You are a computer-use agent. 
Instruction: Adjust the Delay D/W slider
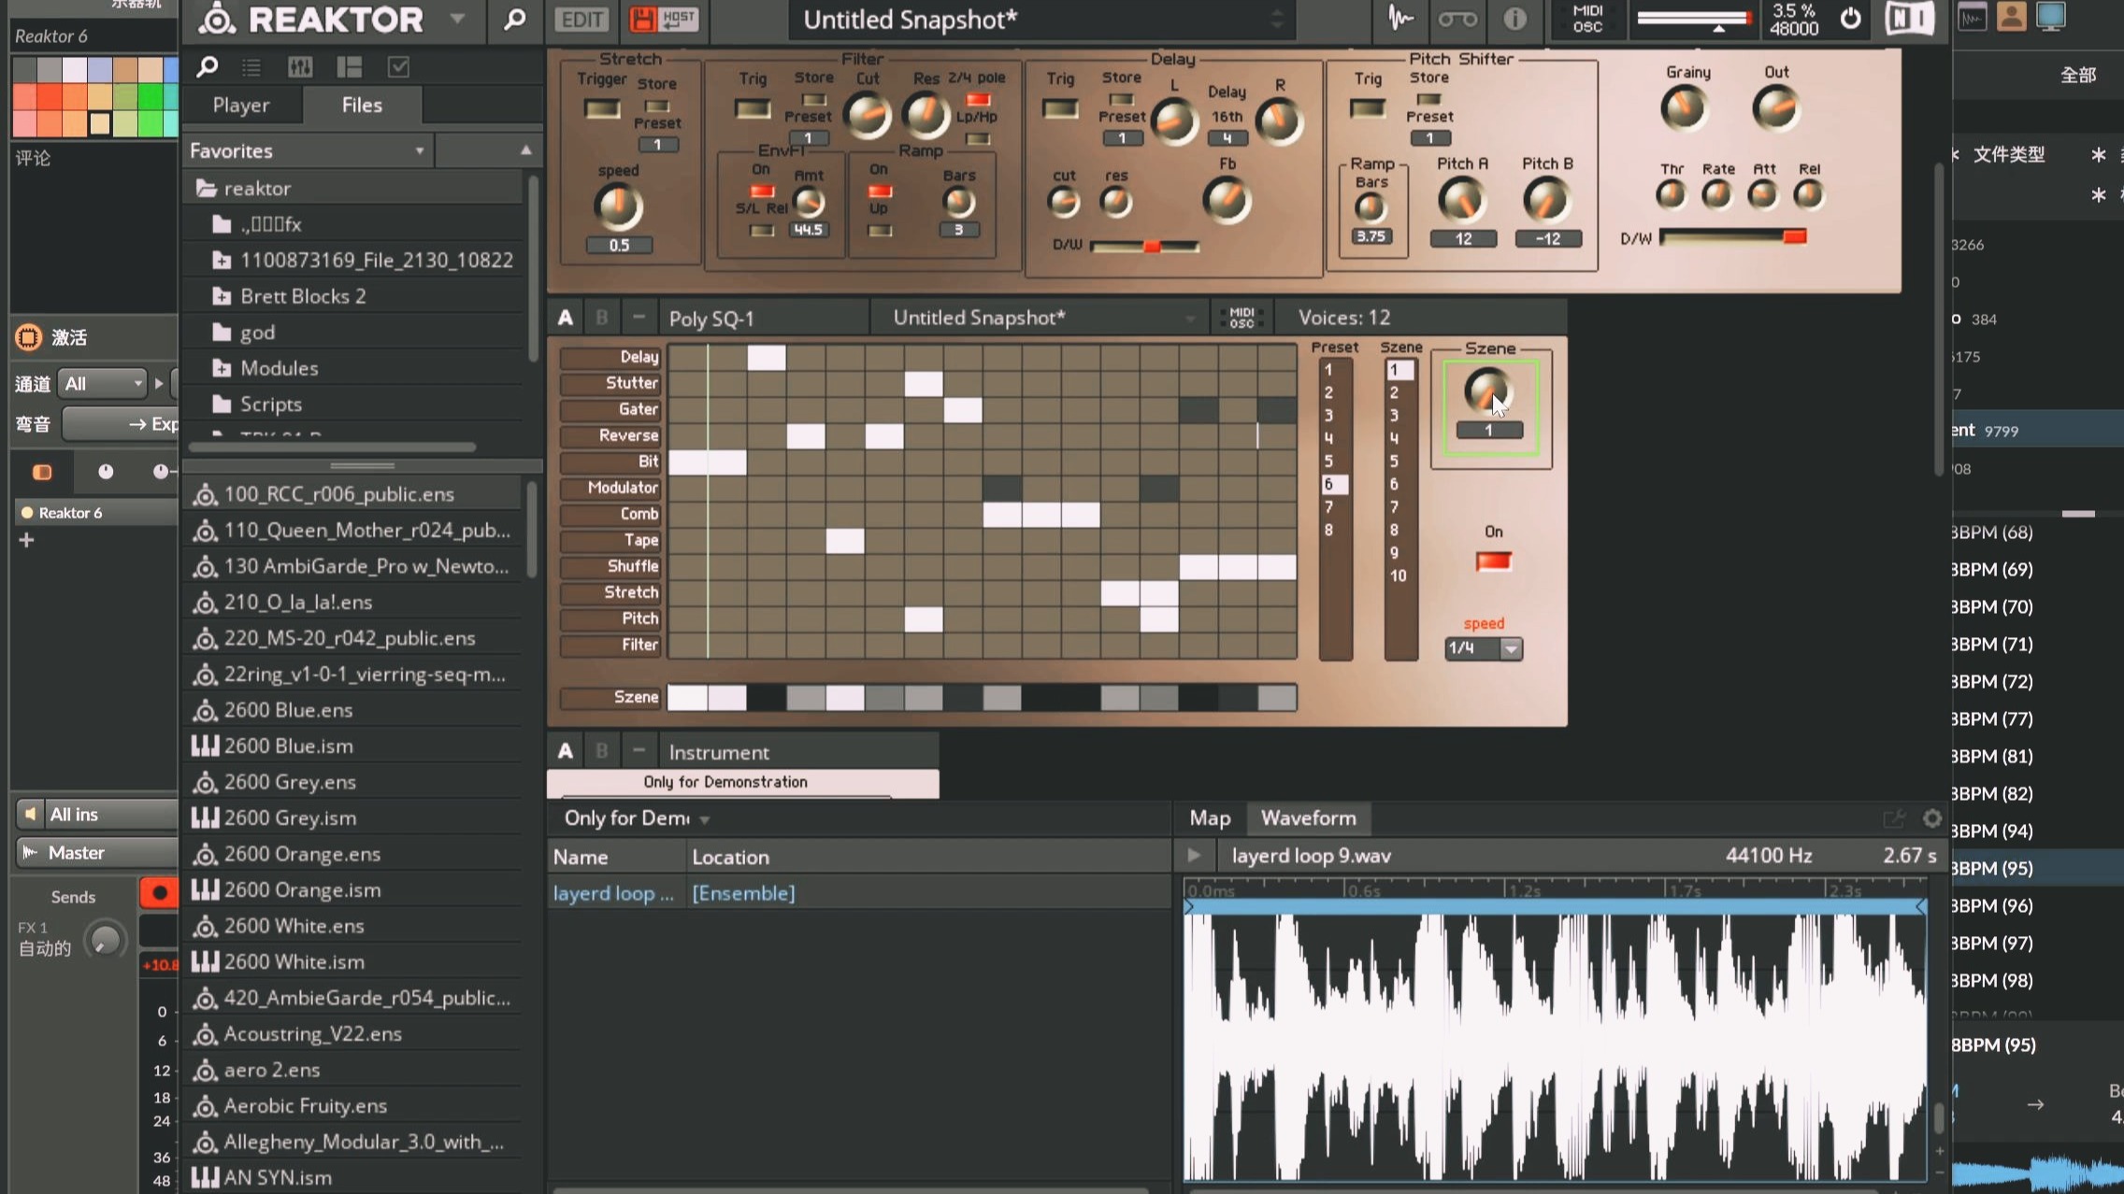1144,247
